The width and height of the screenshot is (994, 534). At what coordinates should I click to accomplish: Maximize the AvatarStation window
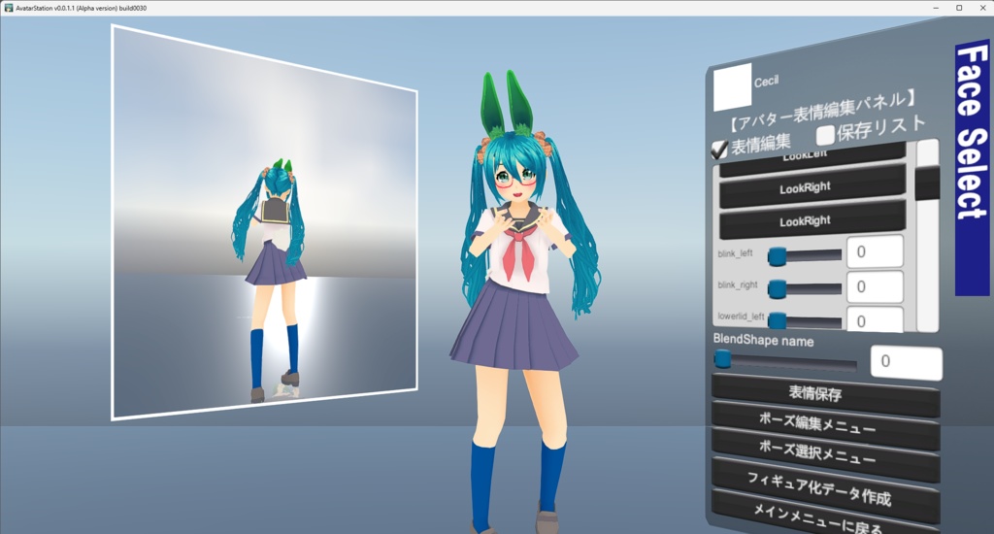tap(959, 8)
